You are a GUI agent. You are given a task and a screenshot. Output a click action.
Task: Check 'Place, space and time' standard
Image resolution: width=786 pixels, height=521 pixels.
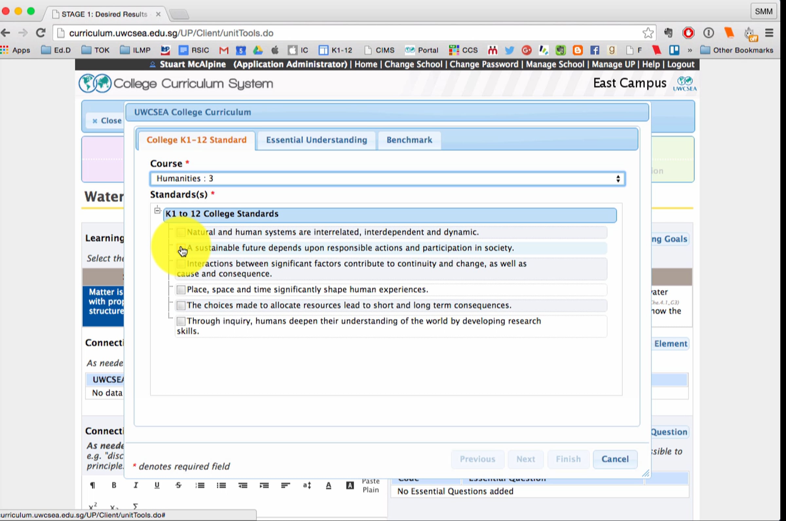click(x=181, y=290)
